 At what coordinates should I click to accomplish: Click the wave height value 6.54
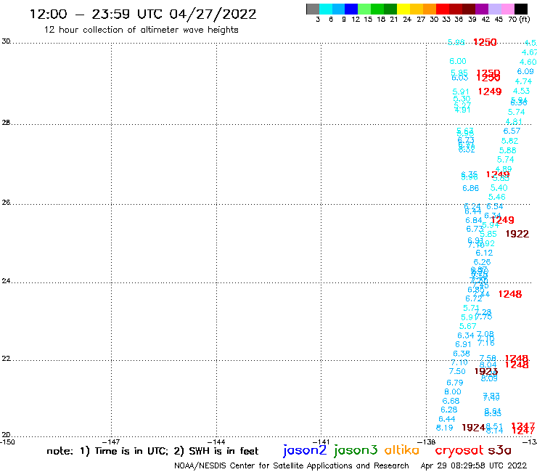point(495,206)
